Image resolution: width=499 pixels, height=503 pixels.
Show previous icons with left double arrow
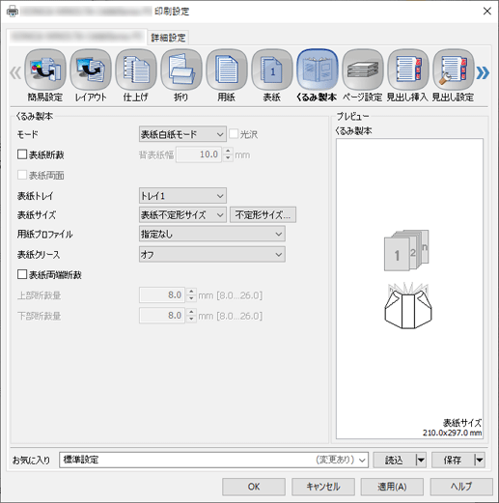click(15, 72)
